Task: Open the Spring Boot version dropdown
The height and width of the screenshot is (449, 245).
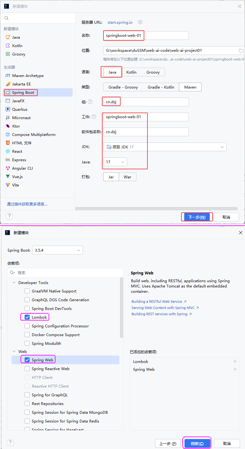Action: 57,250
